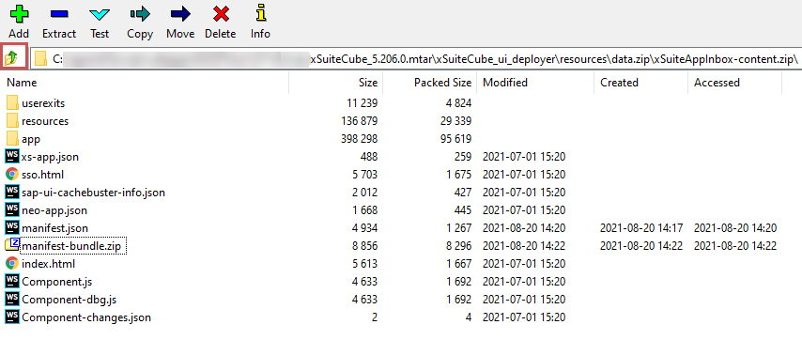Click the app folder icon
Image resolution: width=802 pixels, height=340 pixels.
(13, 139)
